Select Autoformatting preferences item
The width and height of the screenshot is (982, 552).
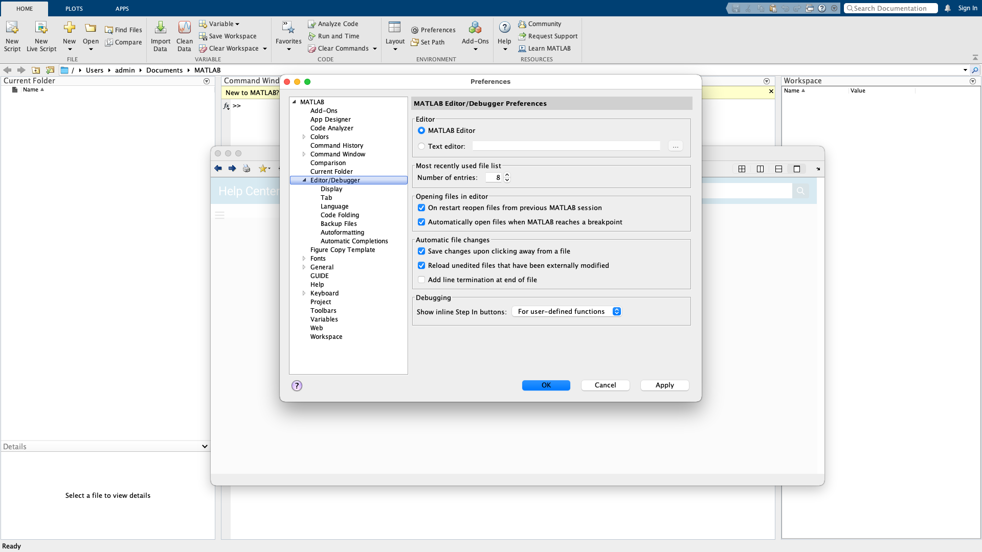pos(342,233)
